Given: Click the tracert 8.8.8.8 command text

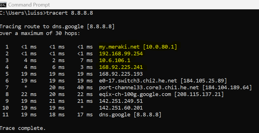Looking at the screenshot, I should click(x=69, y=13).
